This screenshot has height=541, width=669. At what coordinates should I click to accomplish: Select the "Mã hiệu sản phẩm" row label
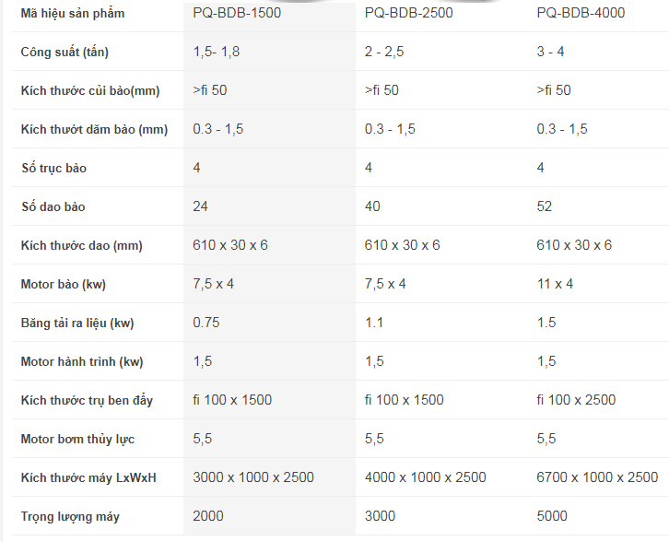73,14
